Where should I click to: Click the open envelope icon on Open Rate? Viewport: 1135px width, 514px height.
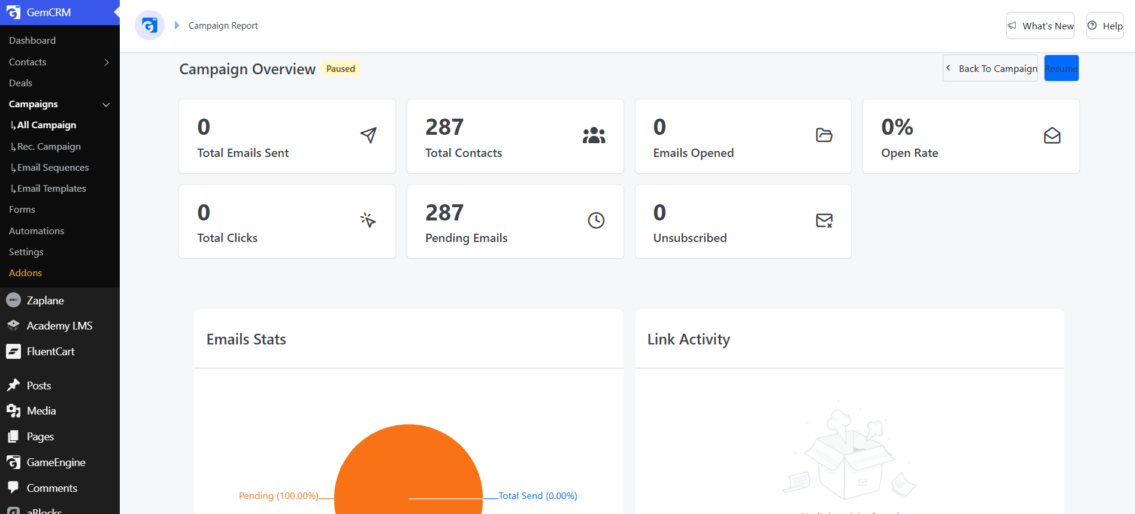[1052, 135]
